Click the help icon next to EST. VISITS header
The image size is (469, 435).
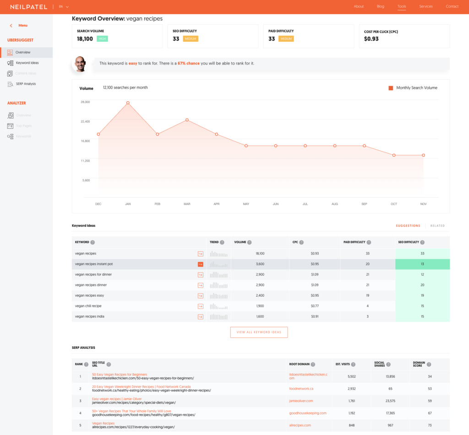[353, 364]
